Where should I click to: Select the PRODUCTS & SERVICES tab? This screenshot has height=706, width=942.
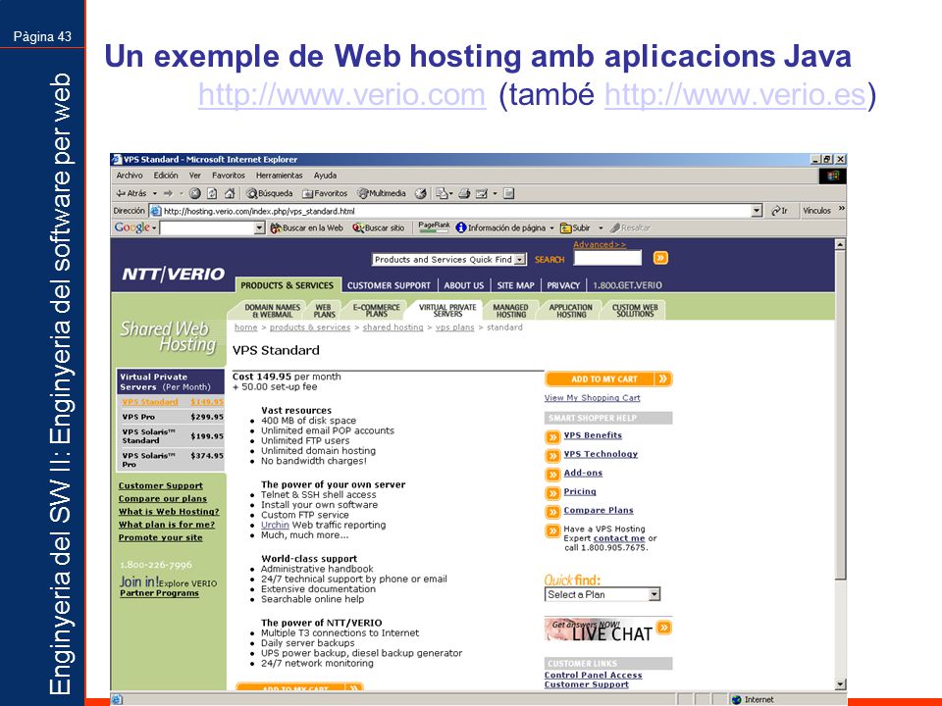(x=288, y=285)
